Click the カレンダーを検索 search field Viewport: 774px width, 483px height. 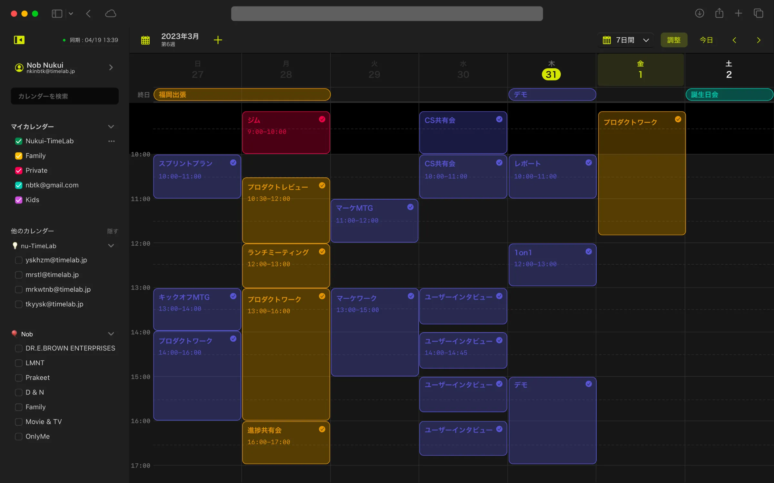tap(64, 96)
